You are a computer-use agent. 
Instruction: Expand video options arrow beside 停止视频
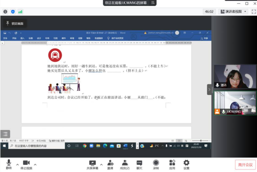pyautogui.click(x=35, y=165)
